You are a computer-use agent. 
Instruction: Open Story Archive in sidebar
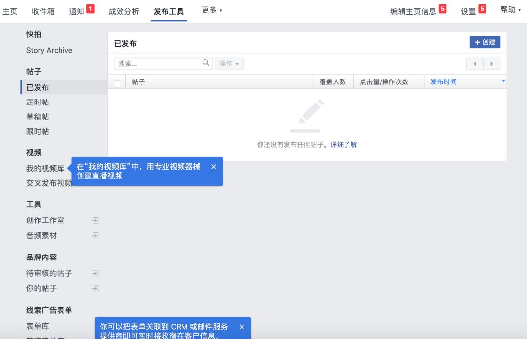pos(49,50)
